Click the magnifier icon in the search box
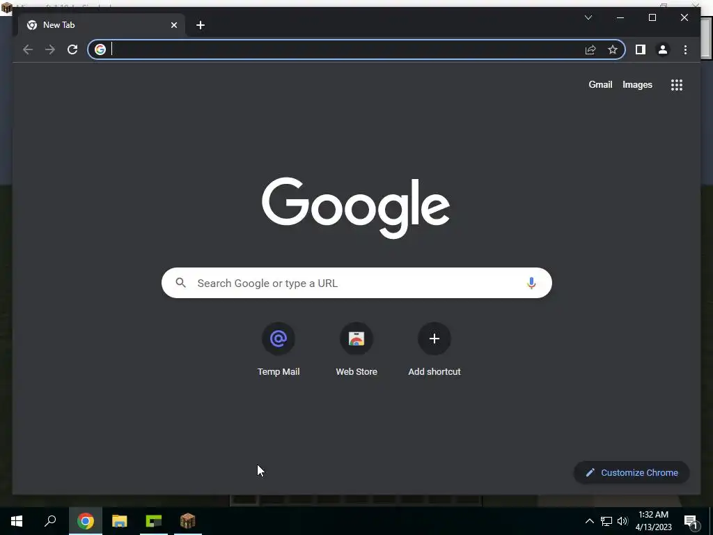This screenshot has height=535, width=713. (x=180, y=283)
